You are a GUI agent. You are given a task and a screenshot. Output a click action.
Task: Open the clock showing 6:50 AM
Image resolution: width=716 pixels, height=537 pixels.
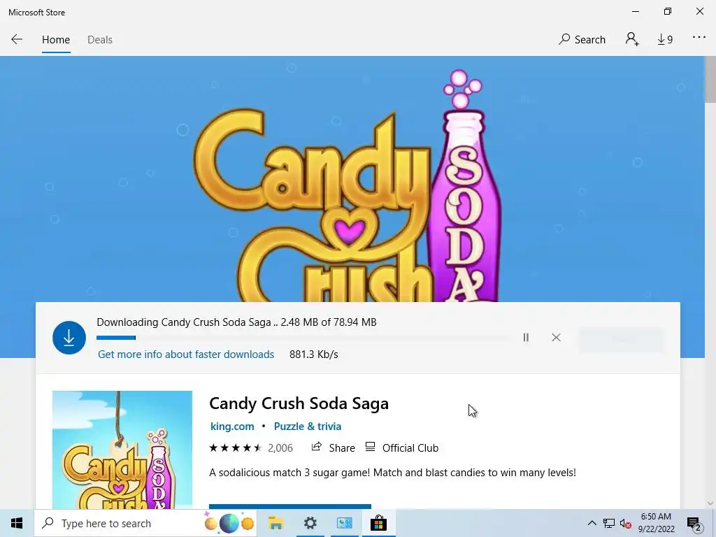click(656, 523)
